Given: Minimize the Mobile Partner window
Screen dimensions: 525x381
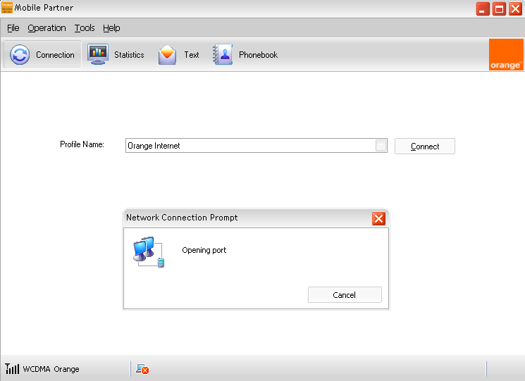Looking at the screenshot, I should (483, 9).
